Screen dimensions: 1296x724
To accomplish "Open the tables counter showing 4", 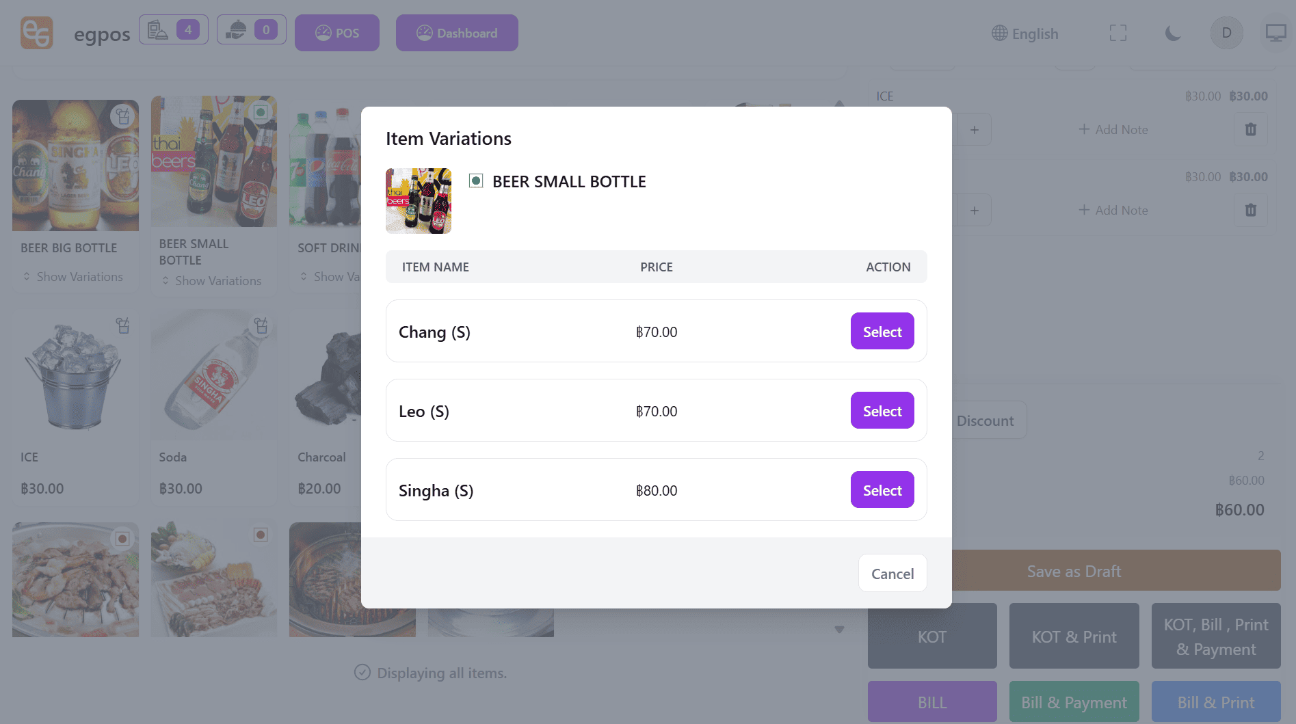I will point(174,30).
